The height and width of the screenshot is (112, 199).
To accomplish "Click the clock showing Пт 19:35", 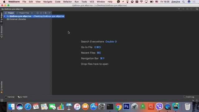I will pos(165,2).
